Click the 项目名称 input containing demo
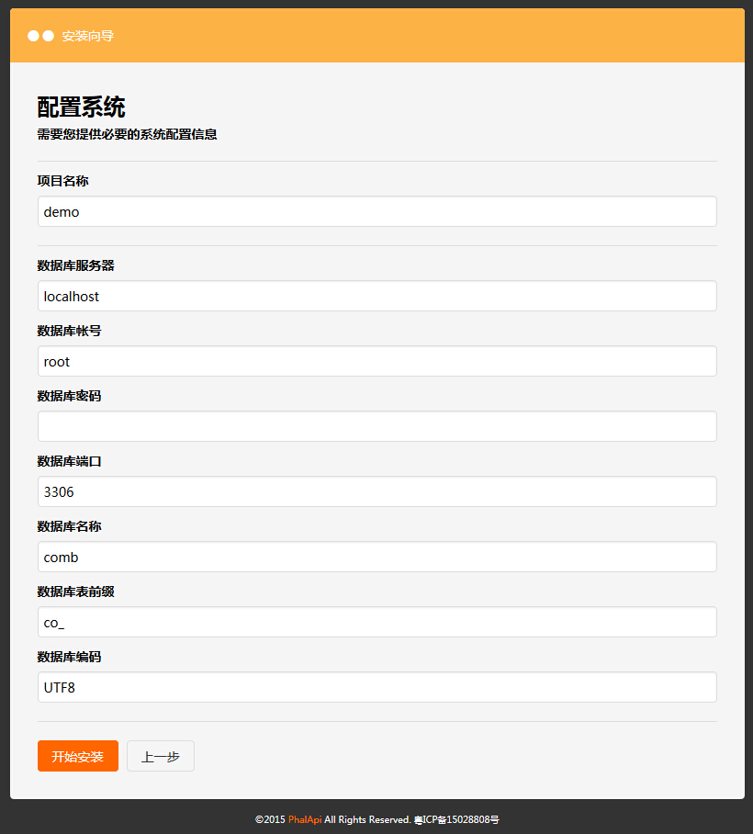 377,211
